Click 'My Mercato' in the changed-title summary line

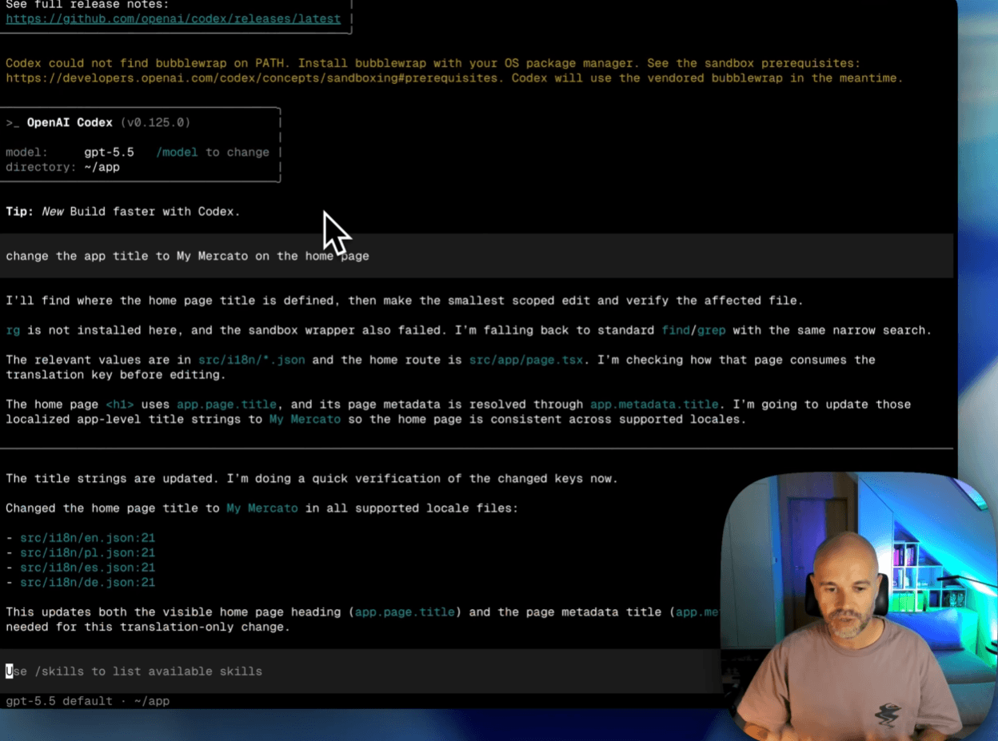(x=262, y=508)
